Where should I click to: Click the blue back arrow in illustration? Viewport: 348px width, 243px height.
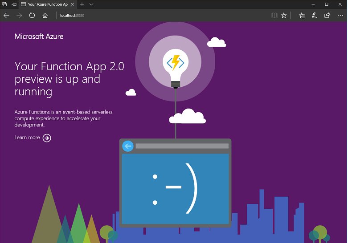pyautogui.click(x=128, y=146)
